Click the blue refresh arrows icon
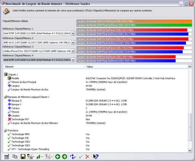This screenshot has width=195, height=161. point(73,156)
